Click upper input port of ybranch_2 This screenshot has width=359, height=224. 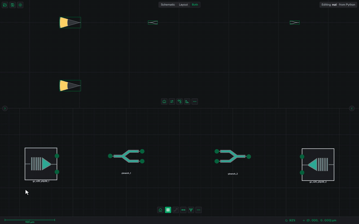(217, 151)
